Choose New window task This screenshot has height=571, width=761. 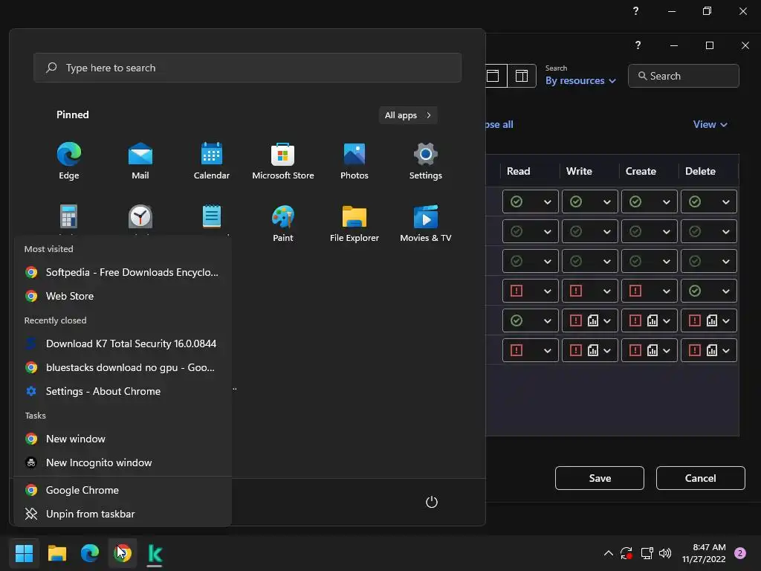click(x=123, y=439)
